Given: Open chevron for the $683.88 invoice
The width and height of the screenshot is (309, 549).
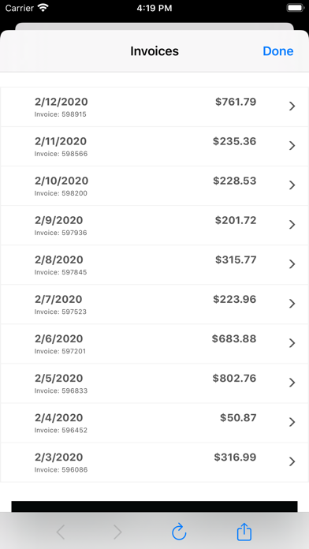Looking at the screenshot, I should (x=292, y=343).
